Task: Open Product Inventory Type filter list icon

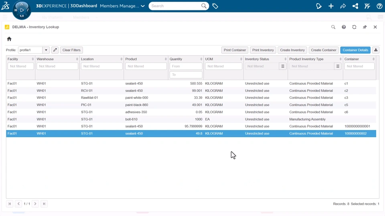Action: [338, 66]
